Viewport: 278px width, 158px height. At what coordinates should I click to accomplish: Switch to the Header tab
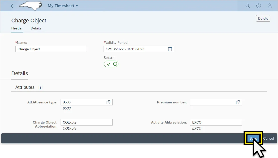pos(17,28)
